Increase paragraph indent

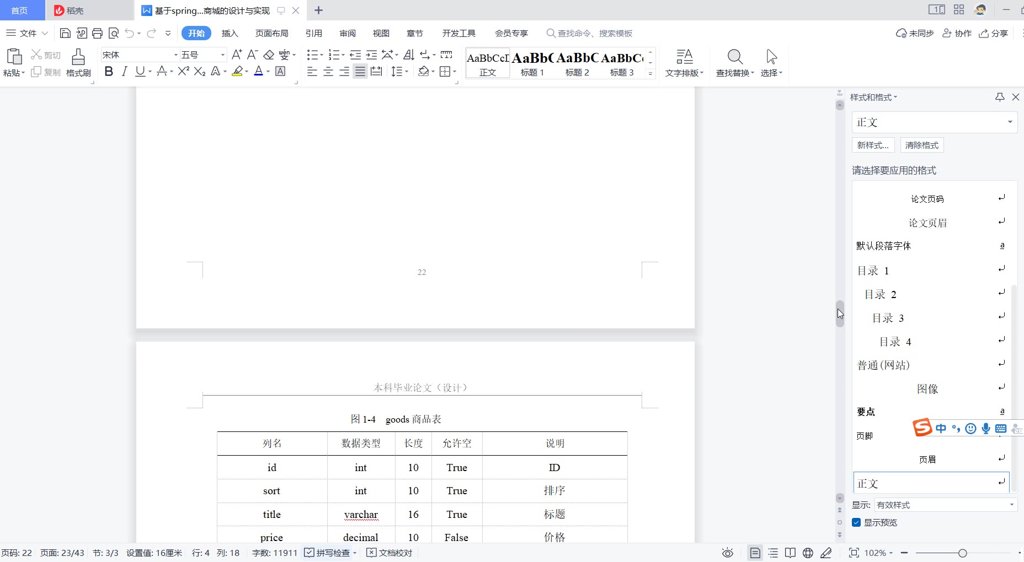point(371,55)
